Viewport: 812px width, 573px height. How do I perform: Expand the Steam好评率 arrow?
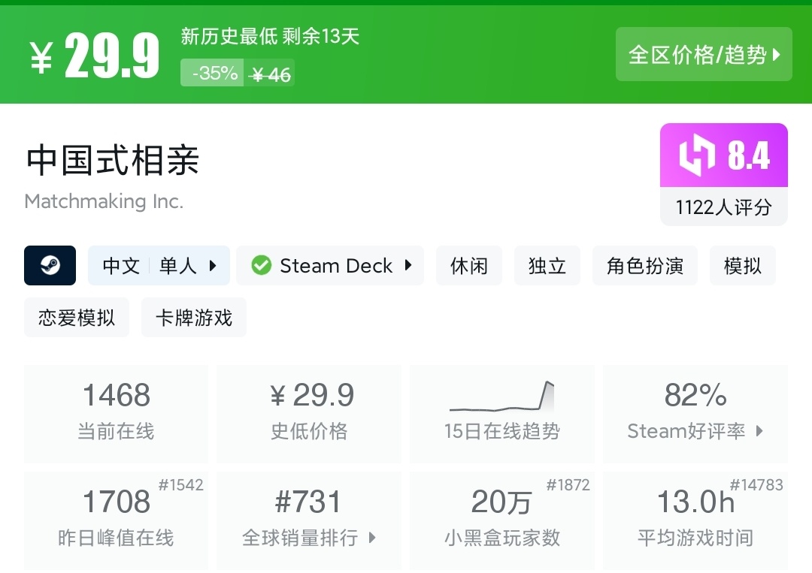tap(759, 431)
